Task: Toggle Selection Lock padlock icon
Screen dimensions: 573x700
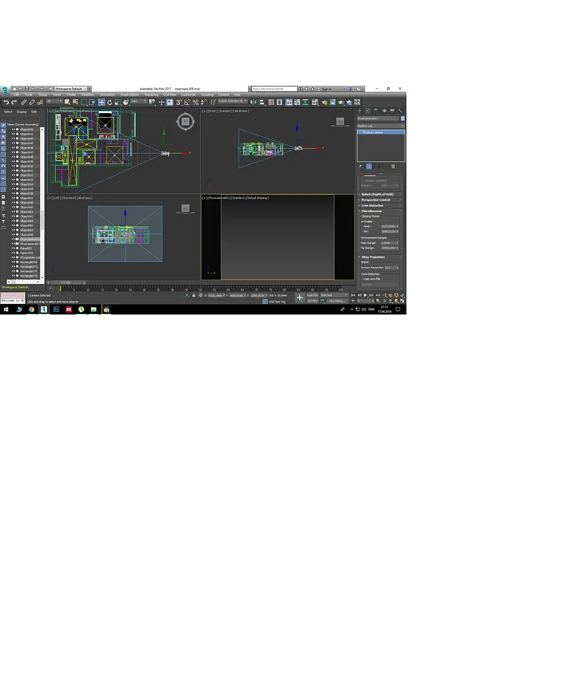Action: [194, 295]
